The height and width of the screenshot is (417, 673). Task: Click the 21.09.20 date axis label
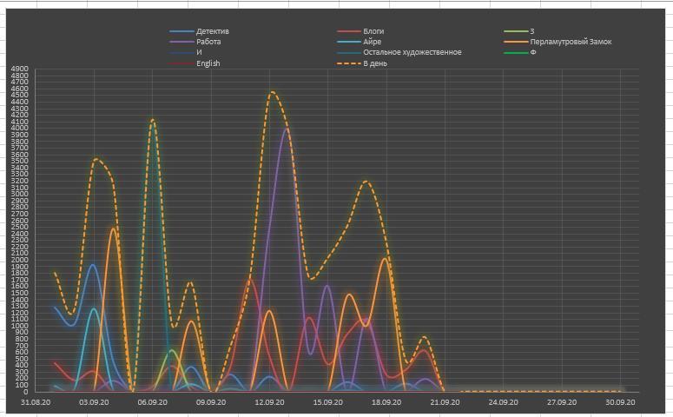pos(445,403)
